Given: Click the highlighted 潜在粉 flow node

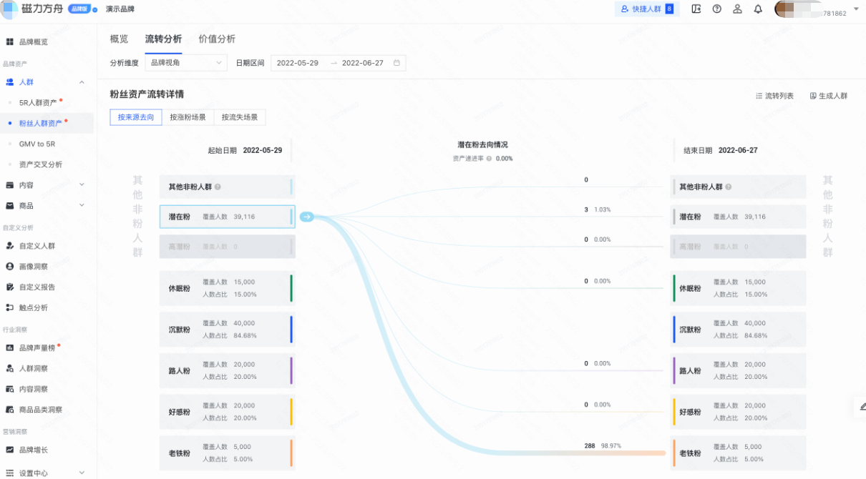Looking at the screenshot, I should coord(225,216).
